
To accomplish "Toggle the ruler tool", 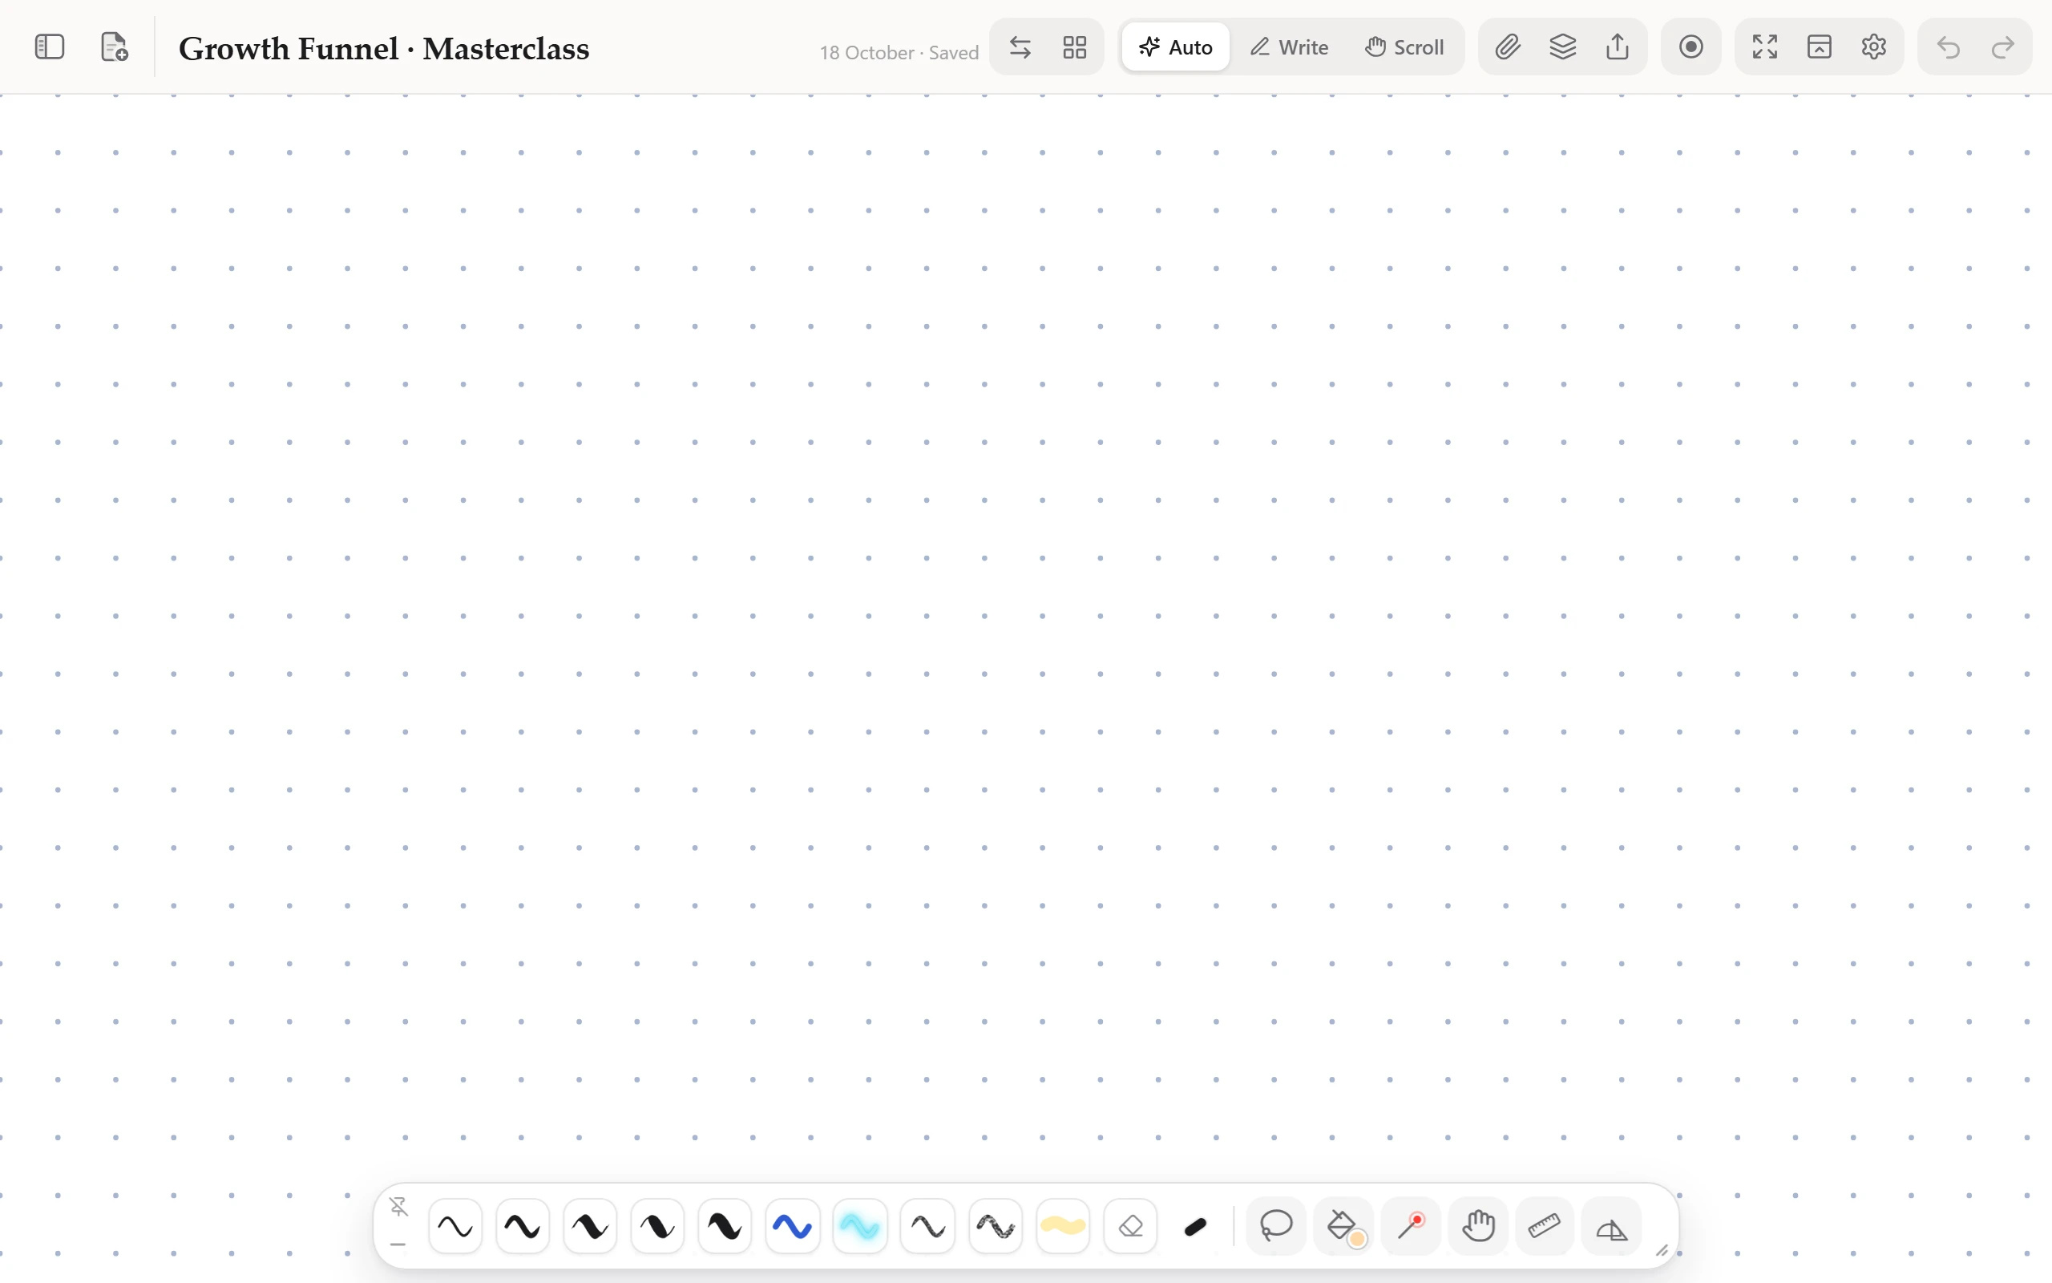I will coord(1544,1226).
